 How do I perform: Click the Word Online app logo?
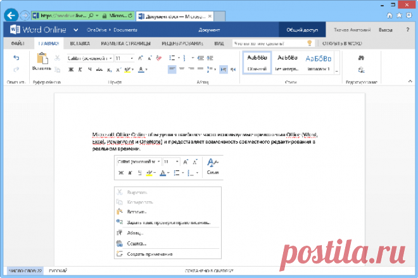coord(15,30)
